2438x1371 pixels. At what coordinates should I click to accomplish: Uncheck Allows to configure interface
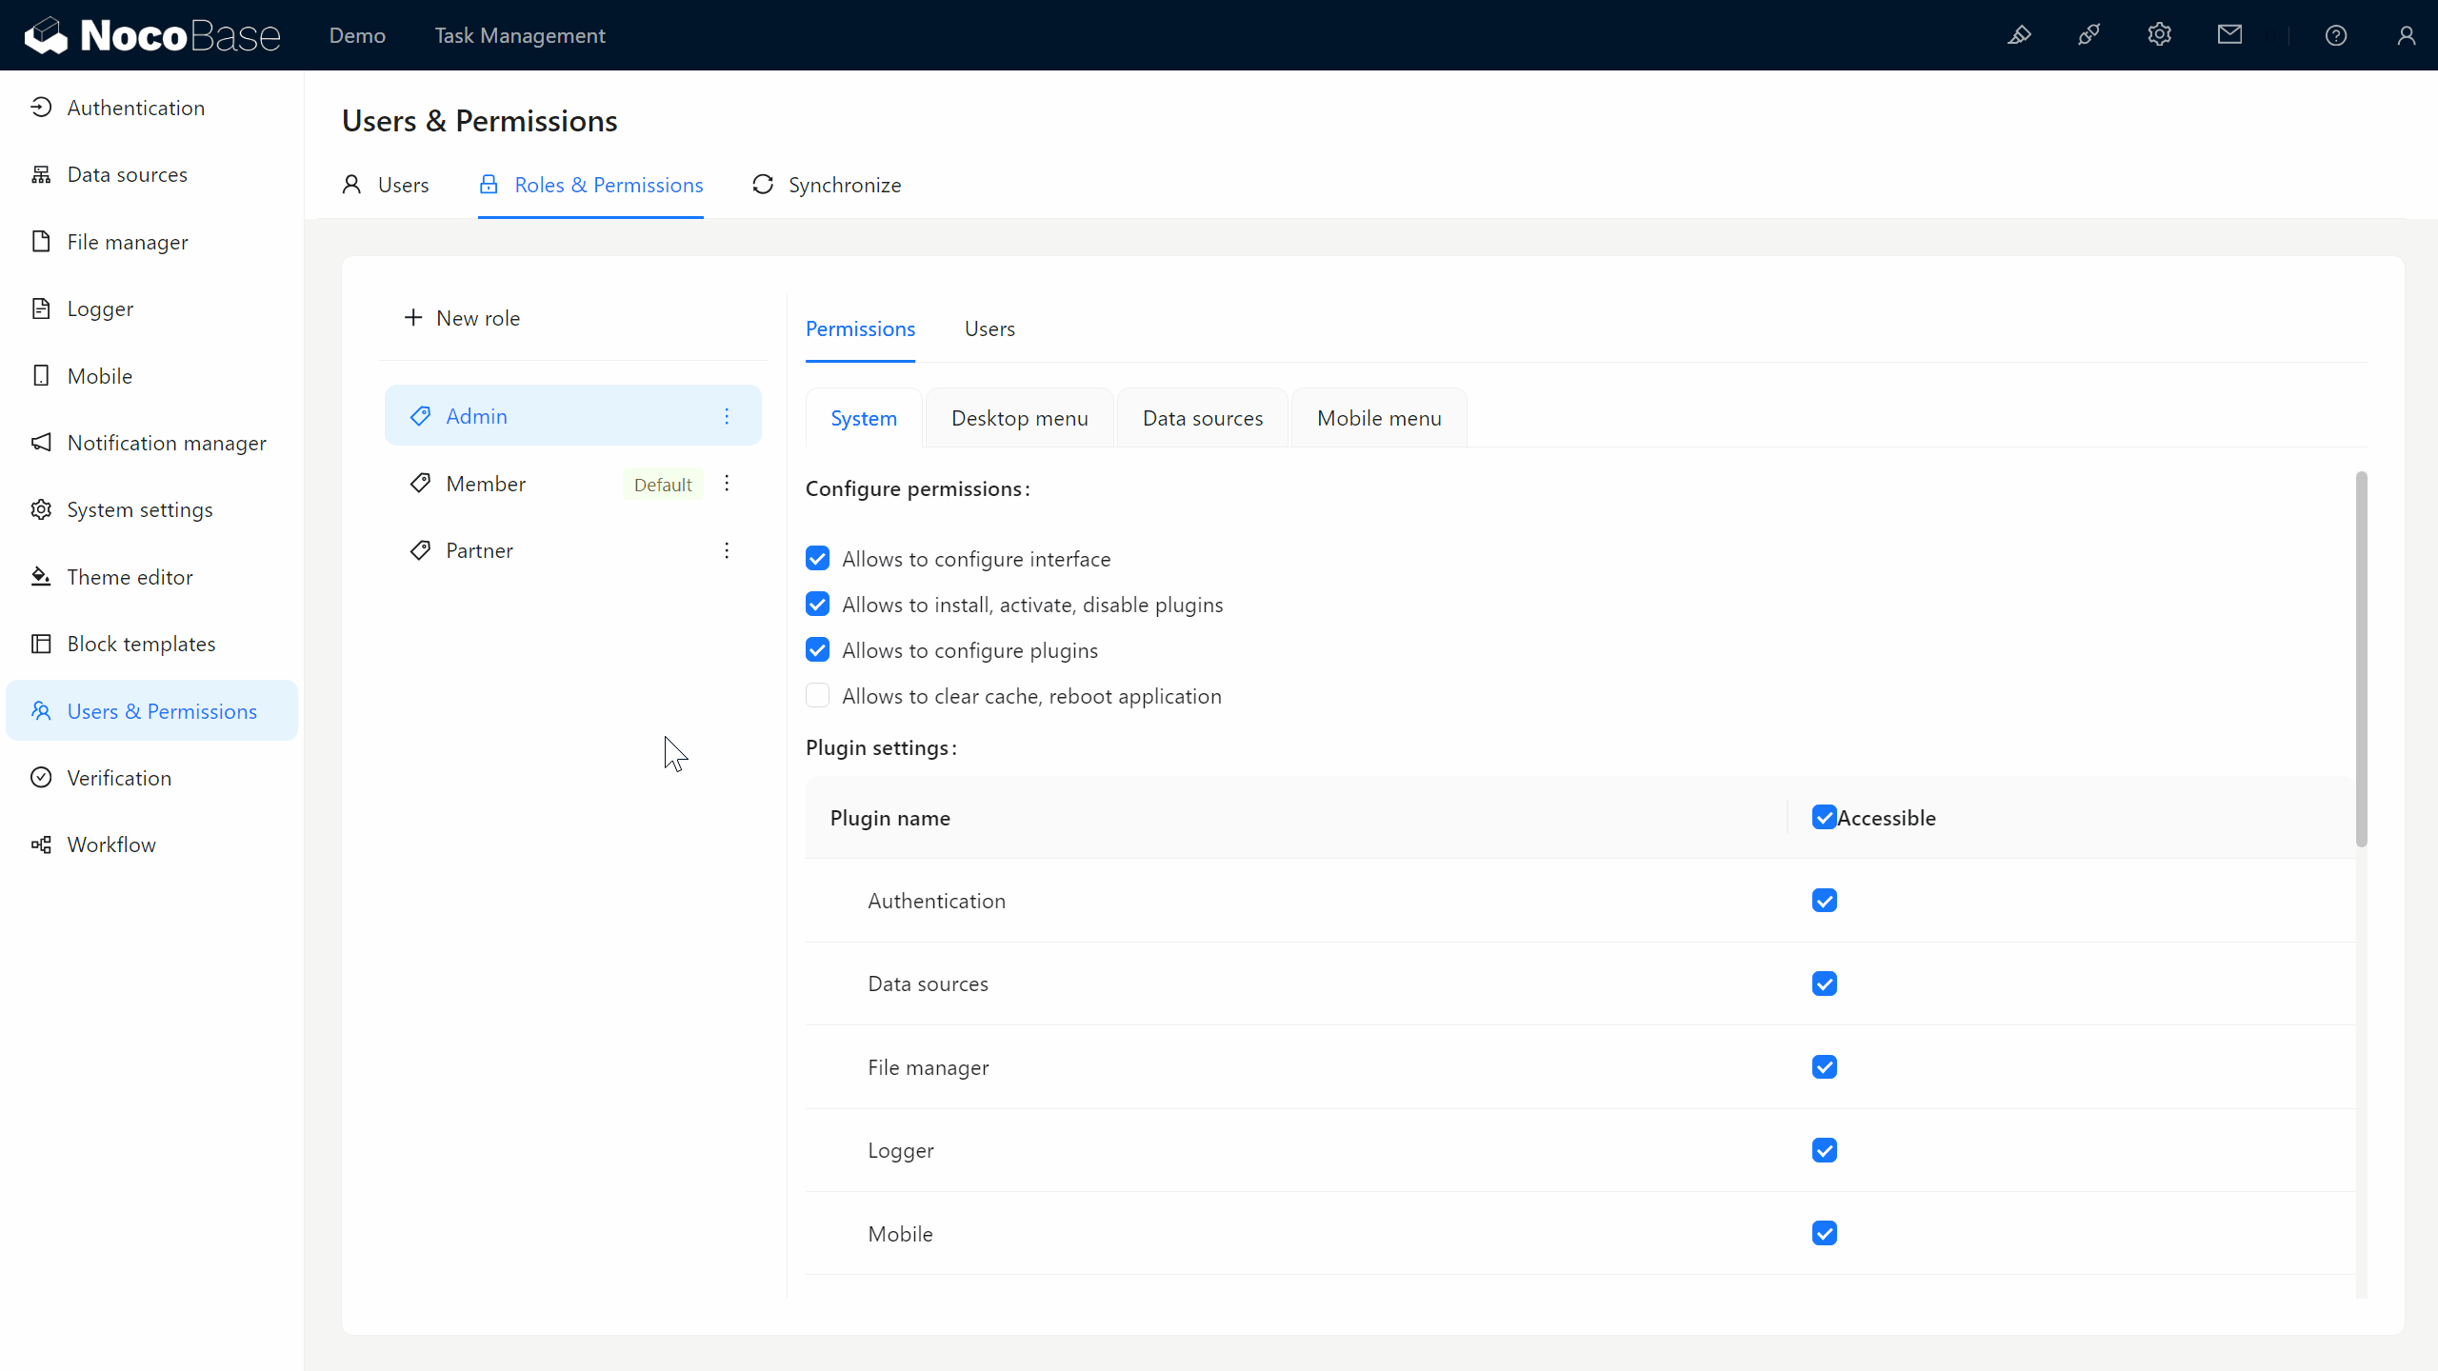[x=817, y=559]
